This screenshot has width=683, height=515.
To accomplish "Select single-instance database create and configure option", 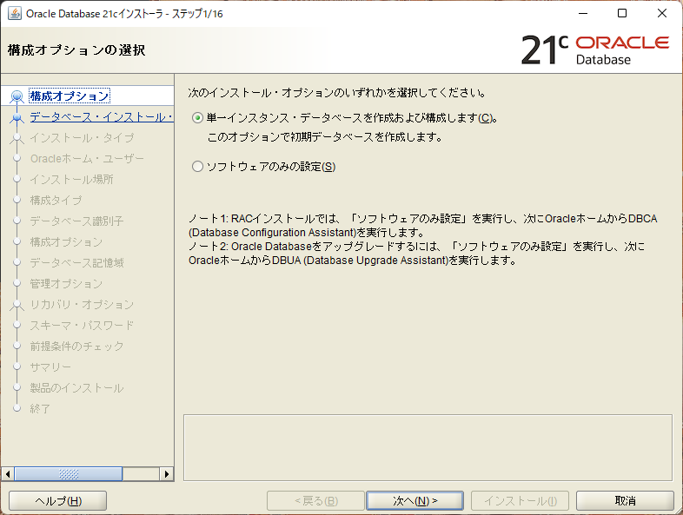I will click(x=197, y=118).
